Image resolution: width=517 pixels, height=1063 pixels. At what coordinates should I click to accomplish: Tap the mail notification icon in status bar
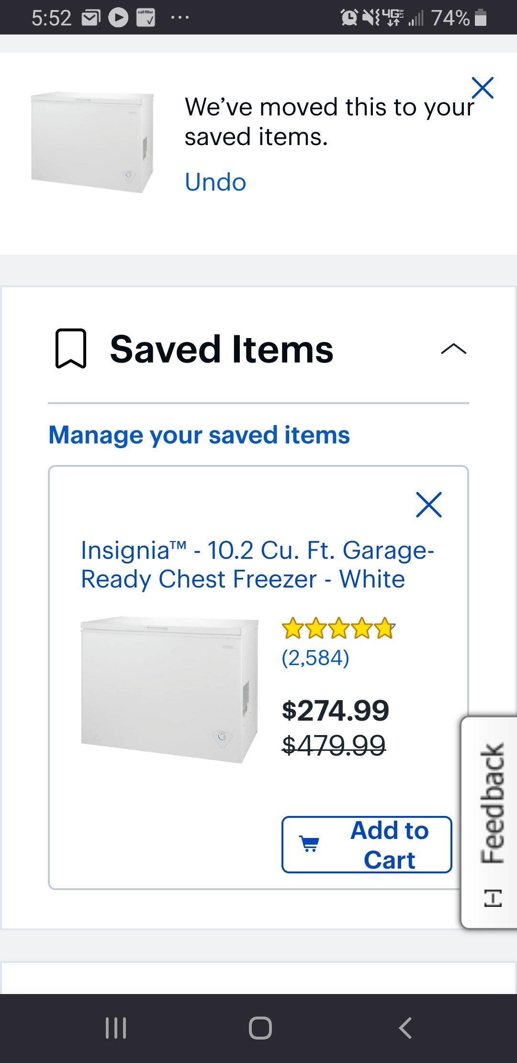click(x=90, y=18)
